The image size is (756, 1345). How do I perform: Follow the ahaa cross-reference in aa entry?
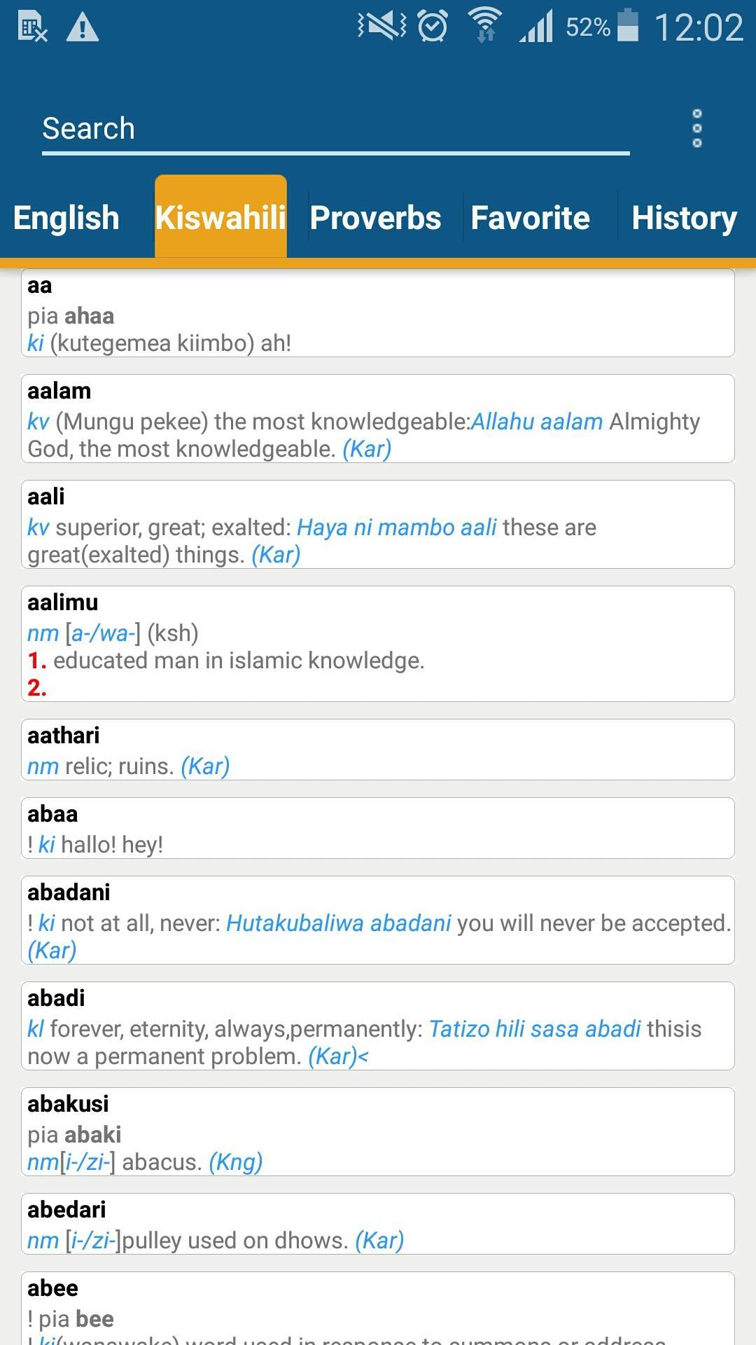pos(89,316)
